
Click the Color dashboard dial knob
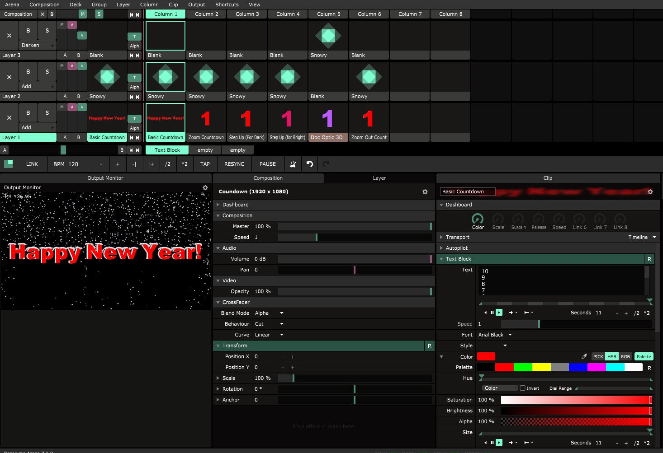[x=478, y=219]
